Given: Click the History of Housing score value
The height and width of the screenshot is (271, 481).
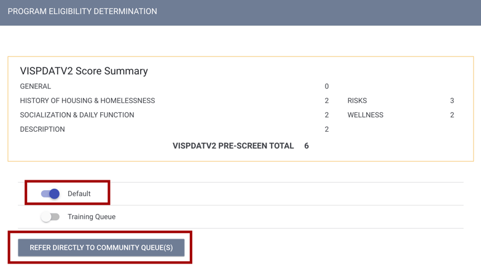Looking at the screenshot, I should point(326,101).
